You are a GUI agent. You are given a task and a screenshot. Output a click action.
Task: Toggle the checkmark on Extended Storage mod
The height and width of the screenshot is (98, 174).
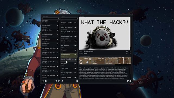pos(74,78)
